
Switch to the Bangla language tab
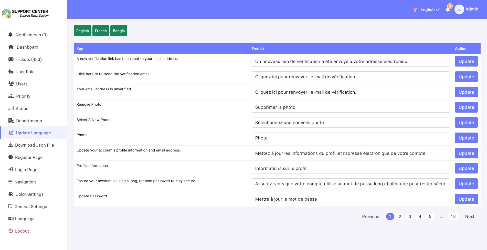119,31
